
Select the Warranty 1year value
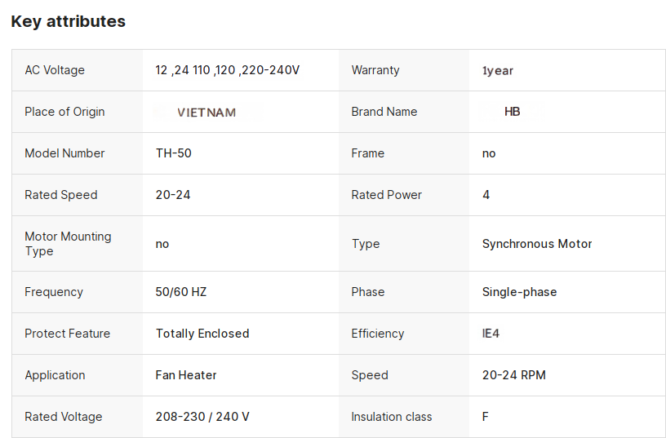pos(498,71)
